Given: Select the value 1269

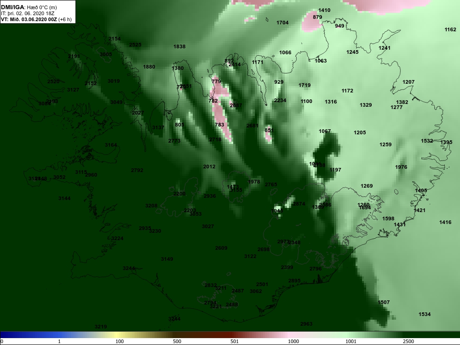Looking at the screenshot, I should point(367,186).
